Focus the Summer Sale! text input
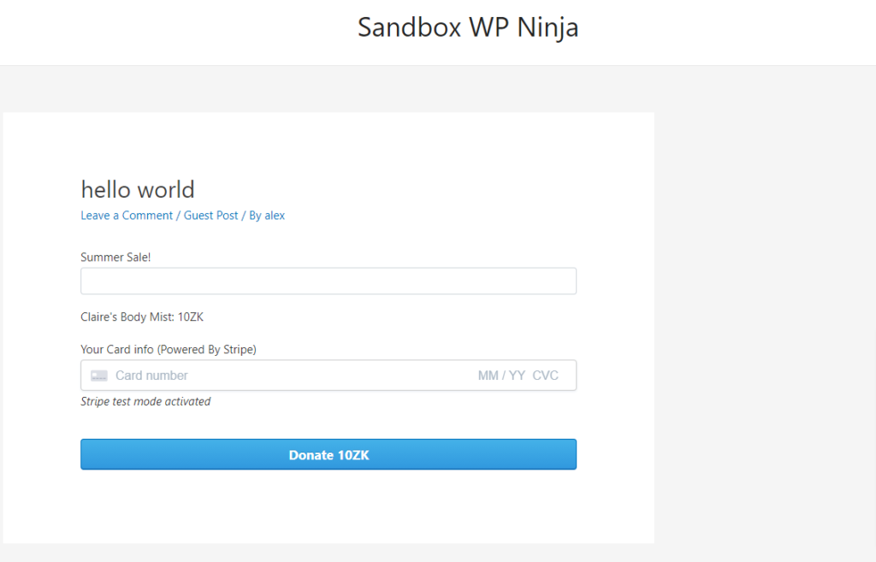876x562 pixels. click(x=328, y=281)
